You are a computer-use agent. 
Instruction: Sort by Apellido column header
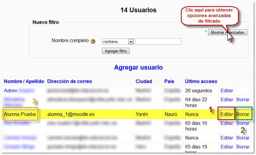pyautogui.click(x=35, y=81)
